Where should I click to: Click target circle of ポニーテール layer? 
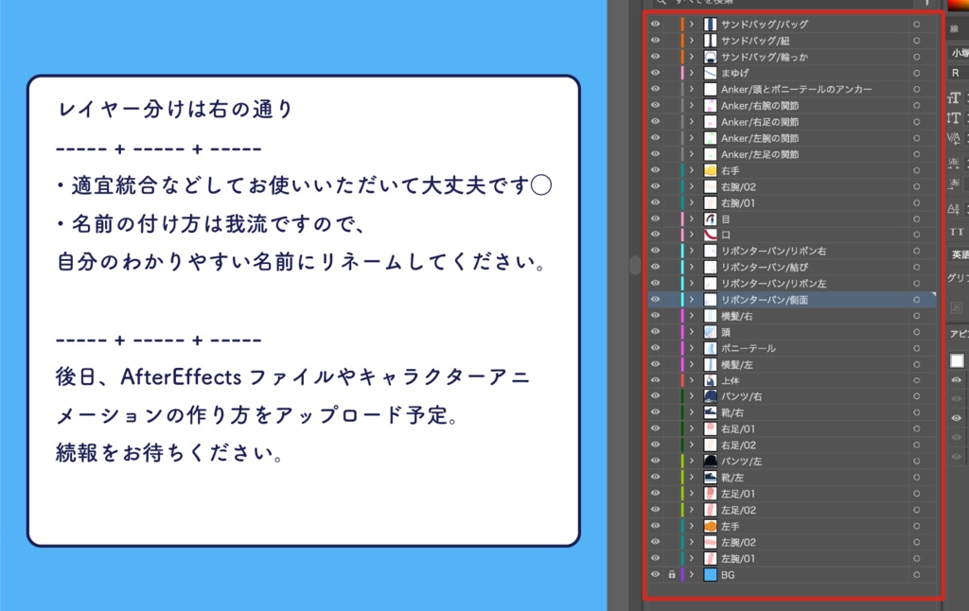(x=916, y=348)
